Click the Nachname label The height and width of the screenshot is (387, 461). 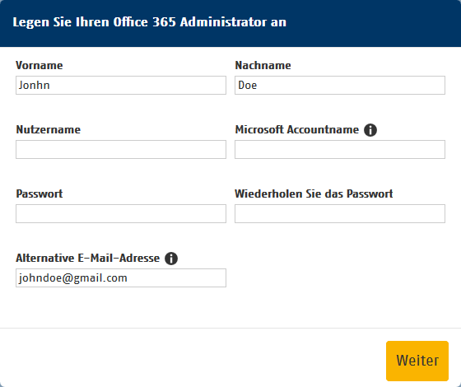(x=263, y=65)
